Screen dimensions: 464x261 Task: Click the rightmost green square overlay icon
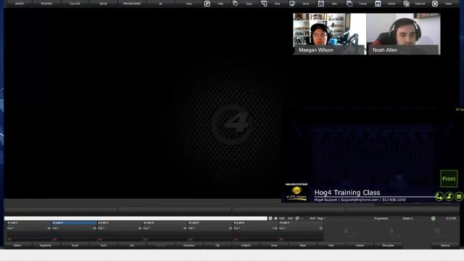tap(459, 196)
